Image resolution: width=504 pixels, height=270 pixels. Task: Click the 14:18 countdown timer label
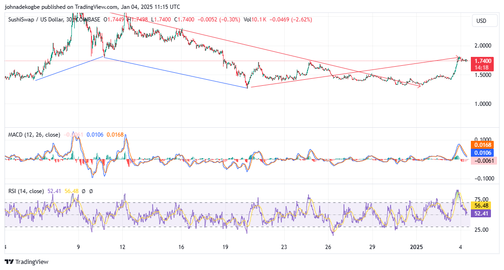482,68
